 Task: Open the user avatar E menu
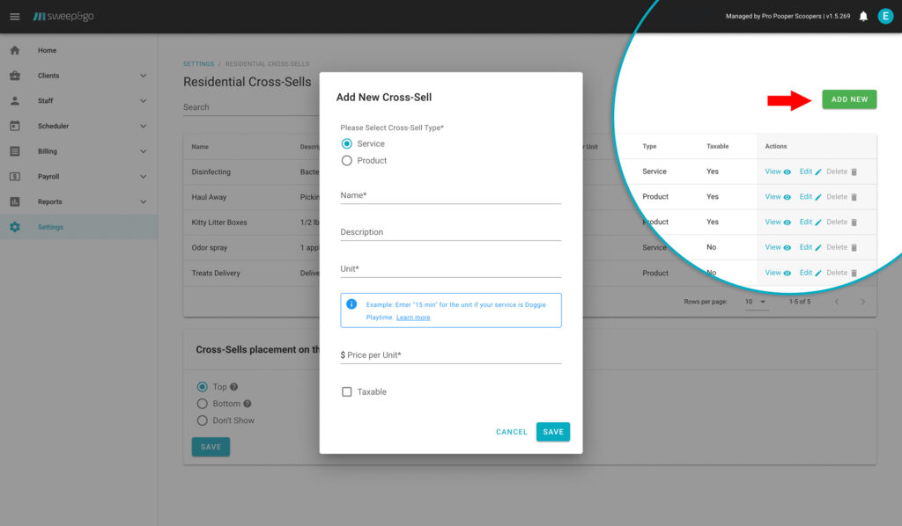coord(885,16)
